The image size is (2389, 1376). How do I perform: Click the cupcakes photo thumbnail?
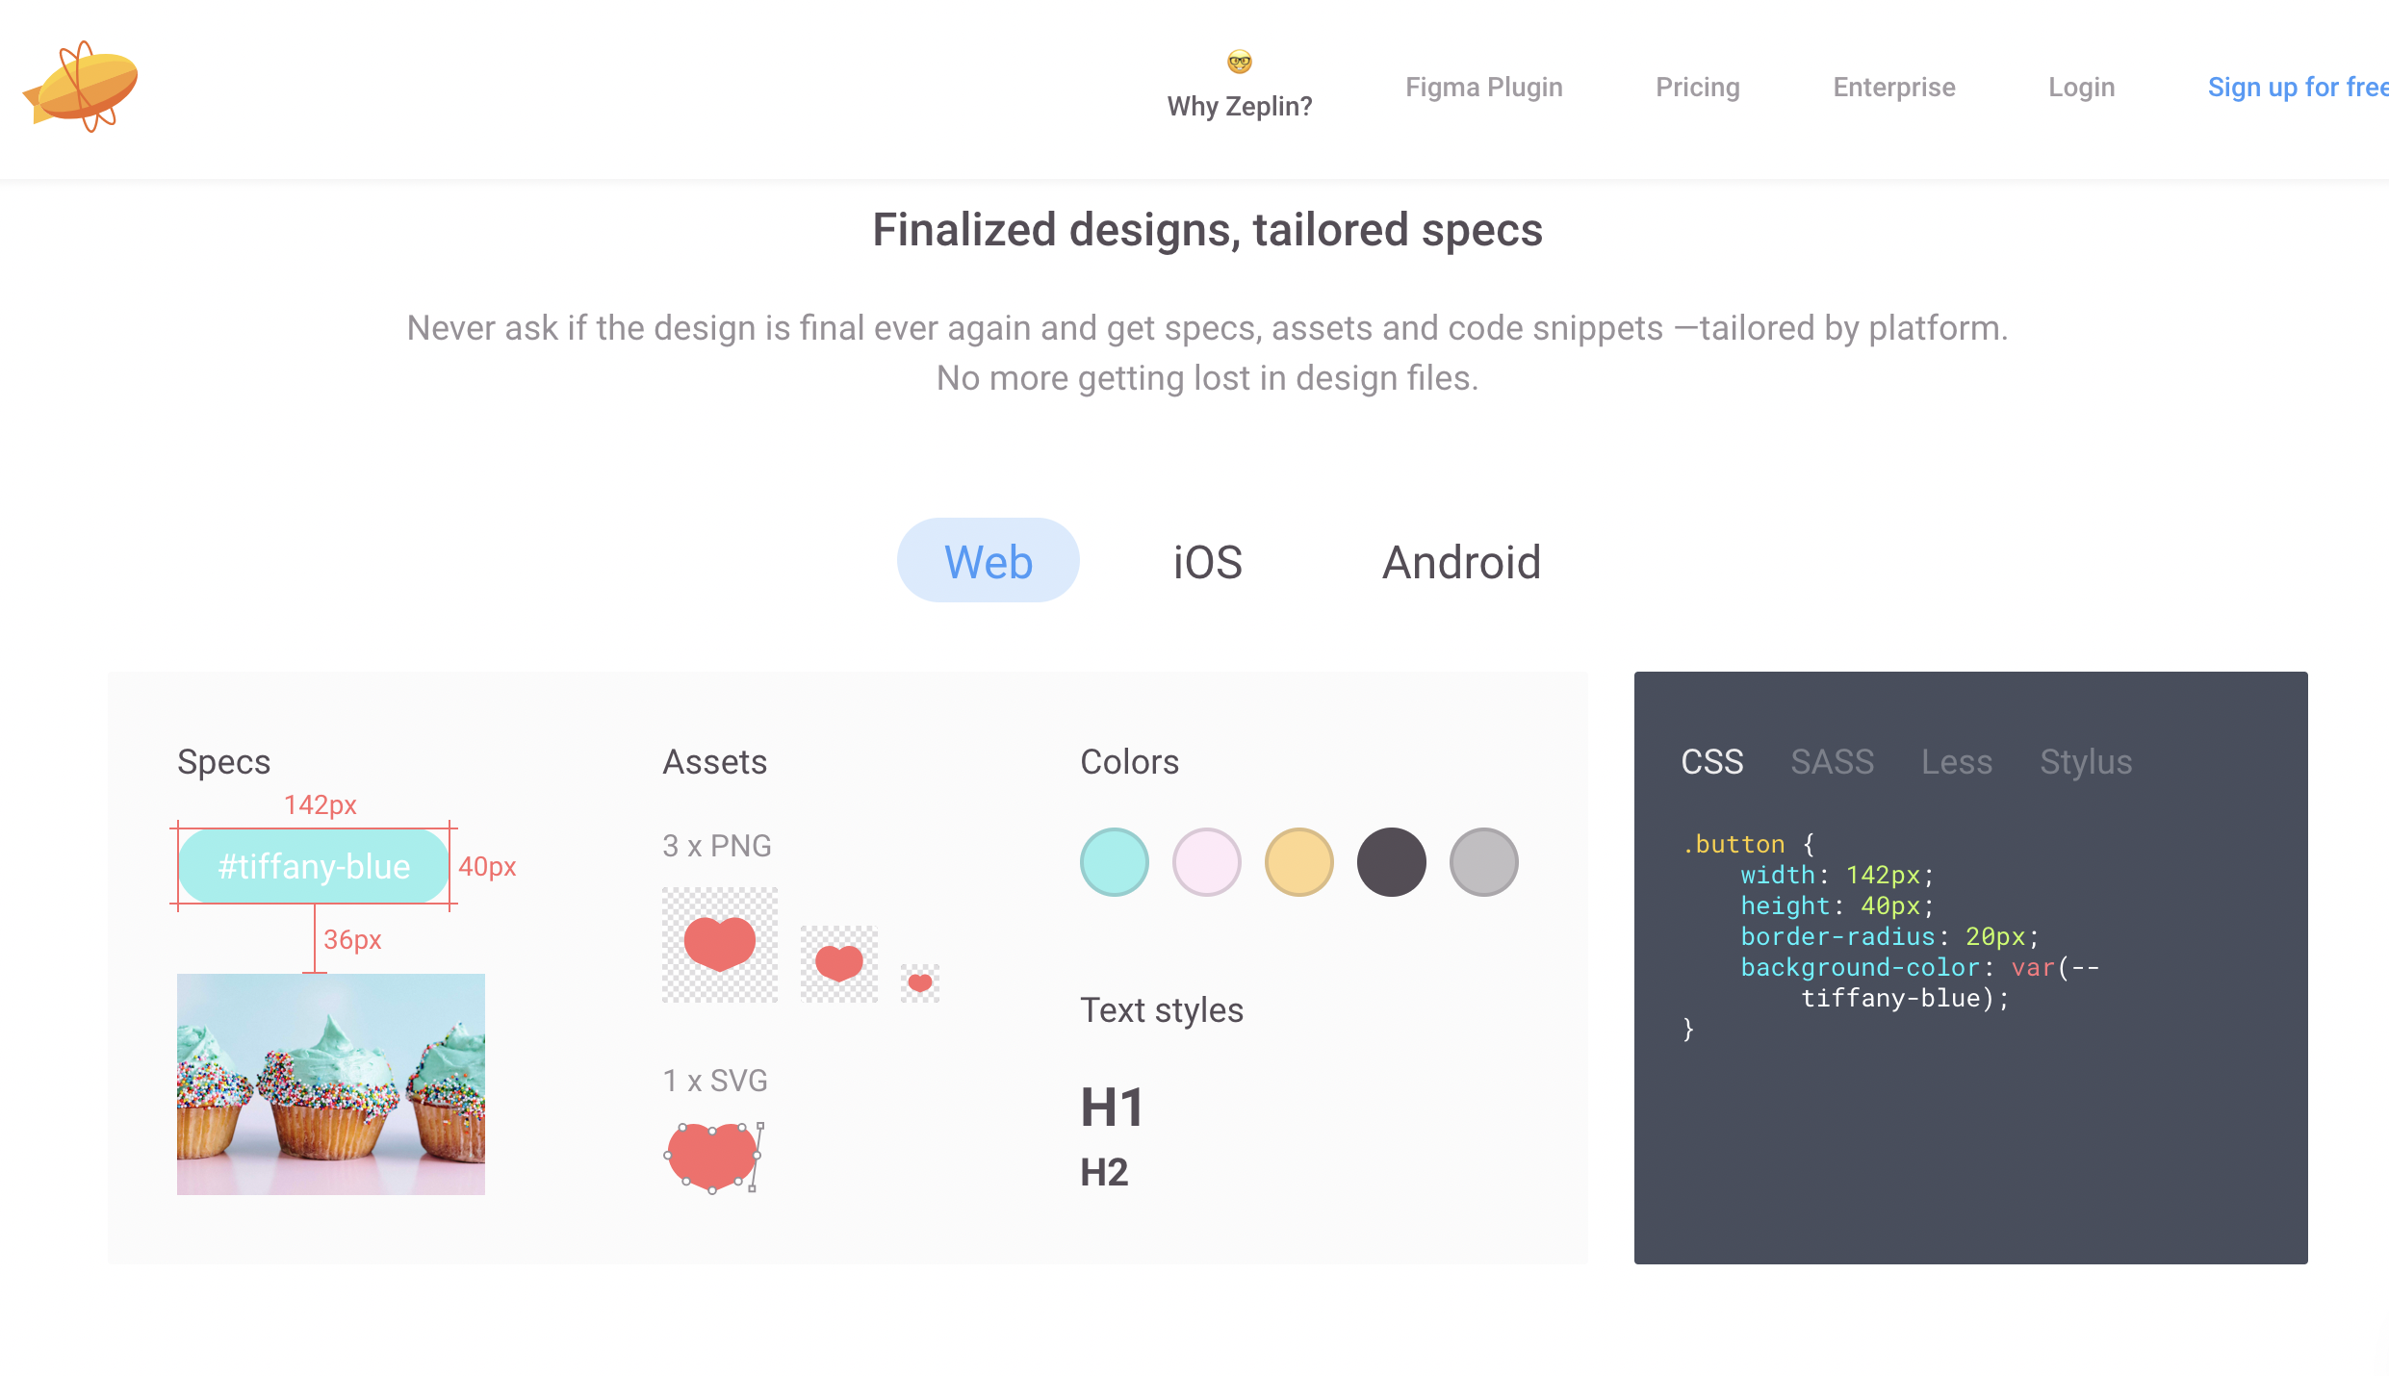331,1084
